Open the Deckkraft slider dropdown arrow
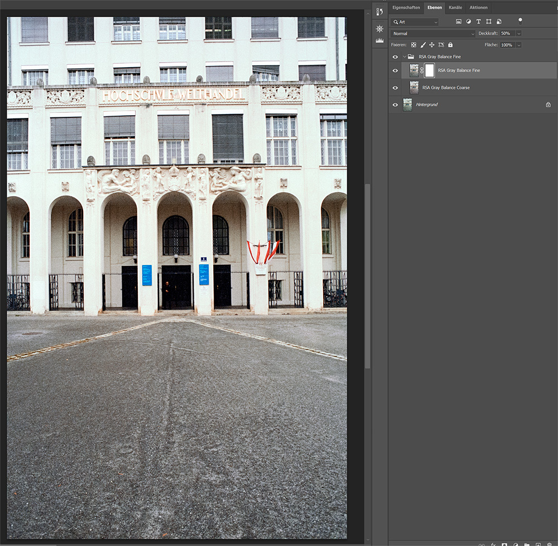Viewport: 558px width, 546px height. [518, 34]
